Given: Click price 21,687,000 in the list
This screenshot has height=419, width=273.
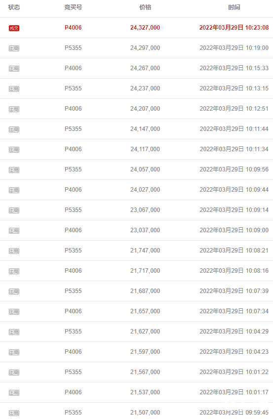Looking at the screenshot, I should (145, 291).
